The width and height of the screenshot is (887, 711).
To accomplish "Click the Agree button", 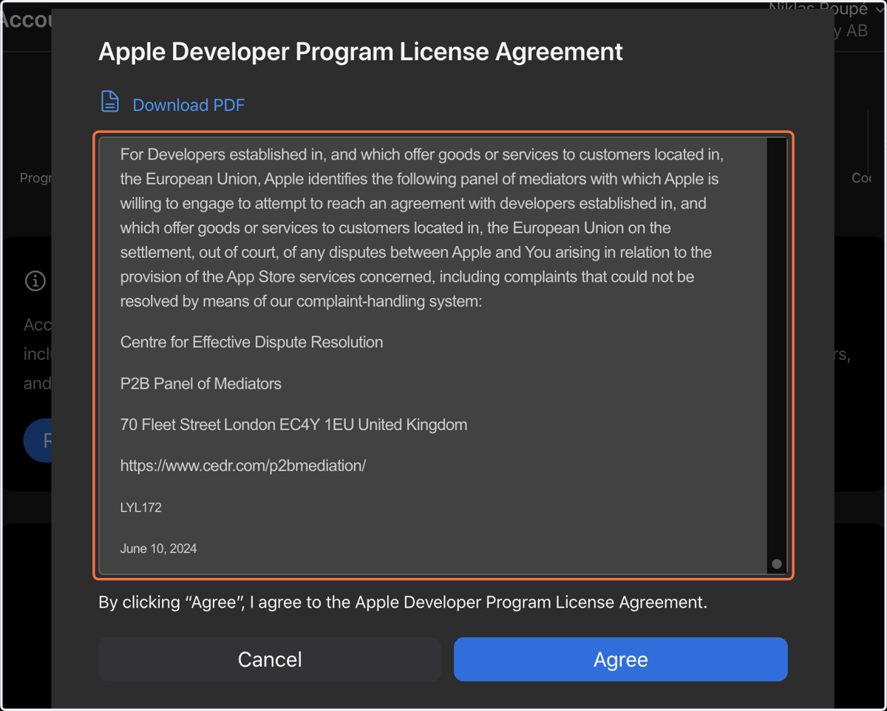I will click(x=620, y=659).
